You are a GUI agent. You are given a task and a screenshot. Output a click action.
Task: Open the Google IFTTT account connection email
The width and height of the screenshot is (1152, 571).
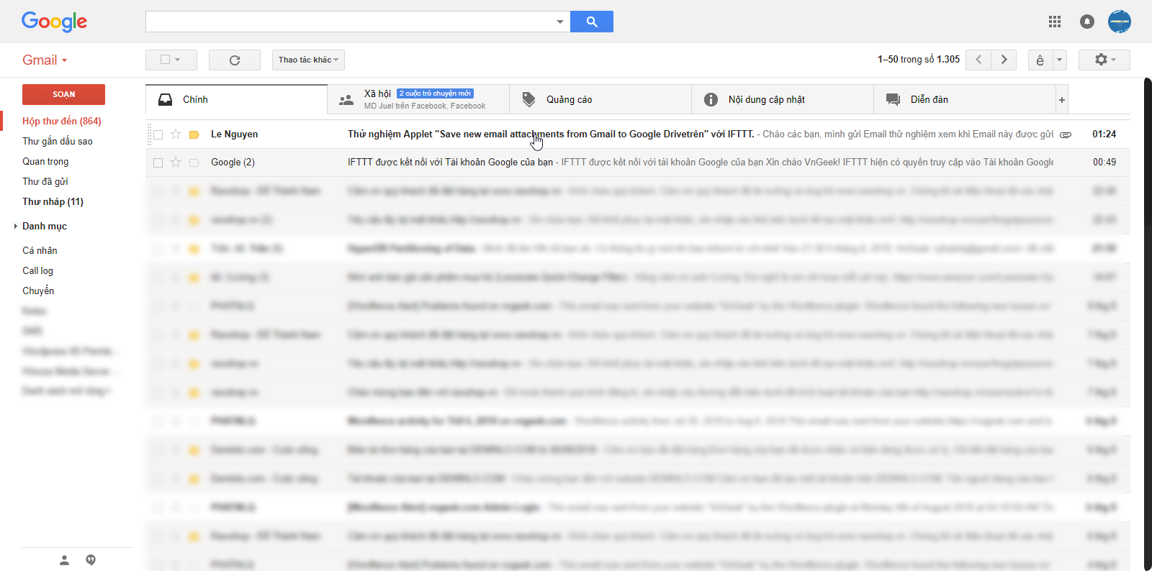[x=638, y=163]
